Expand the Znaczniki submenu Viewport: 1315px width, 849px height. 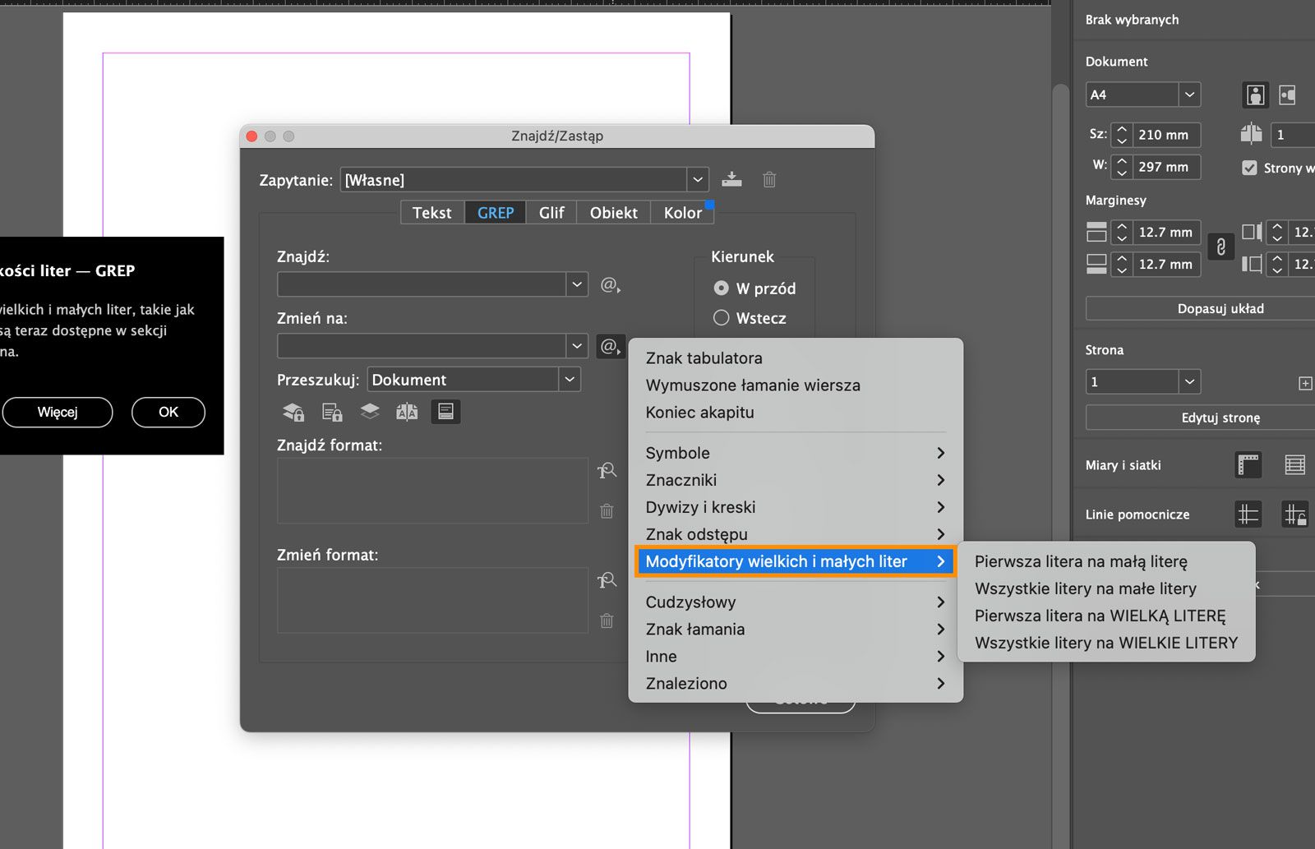click(796, 480)
